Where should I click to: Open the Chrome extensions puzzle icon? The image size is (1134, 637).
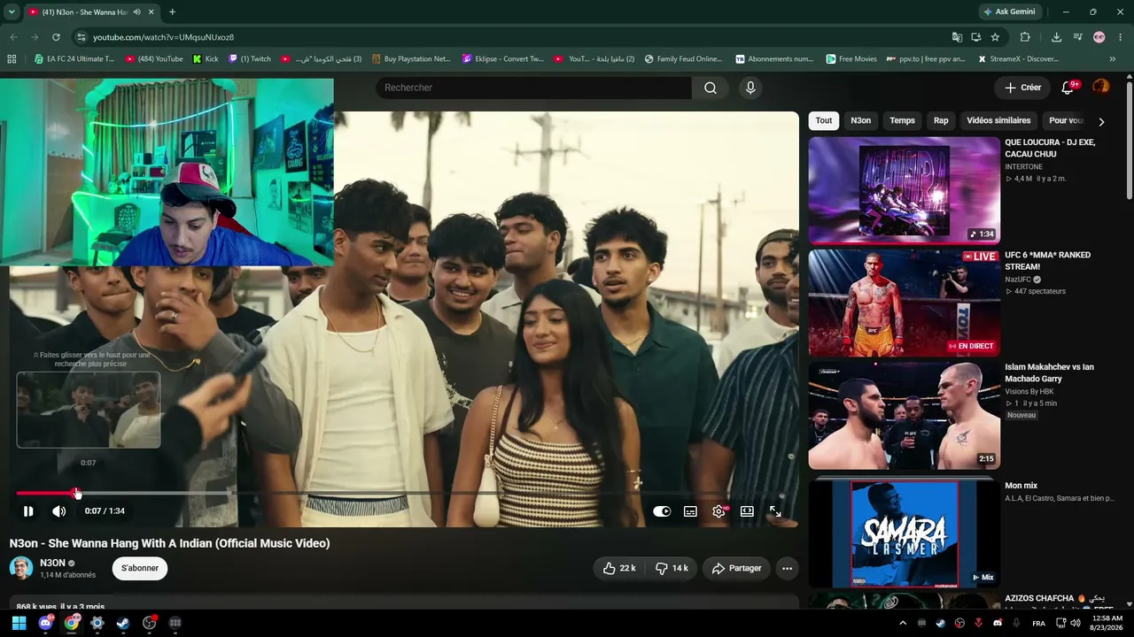(x=1025, y=37)
